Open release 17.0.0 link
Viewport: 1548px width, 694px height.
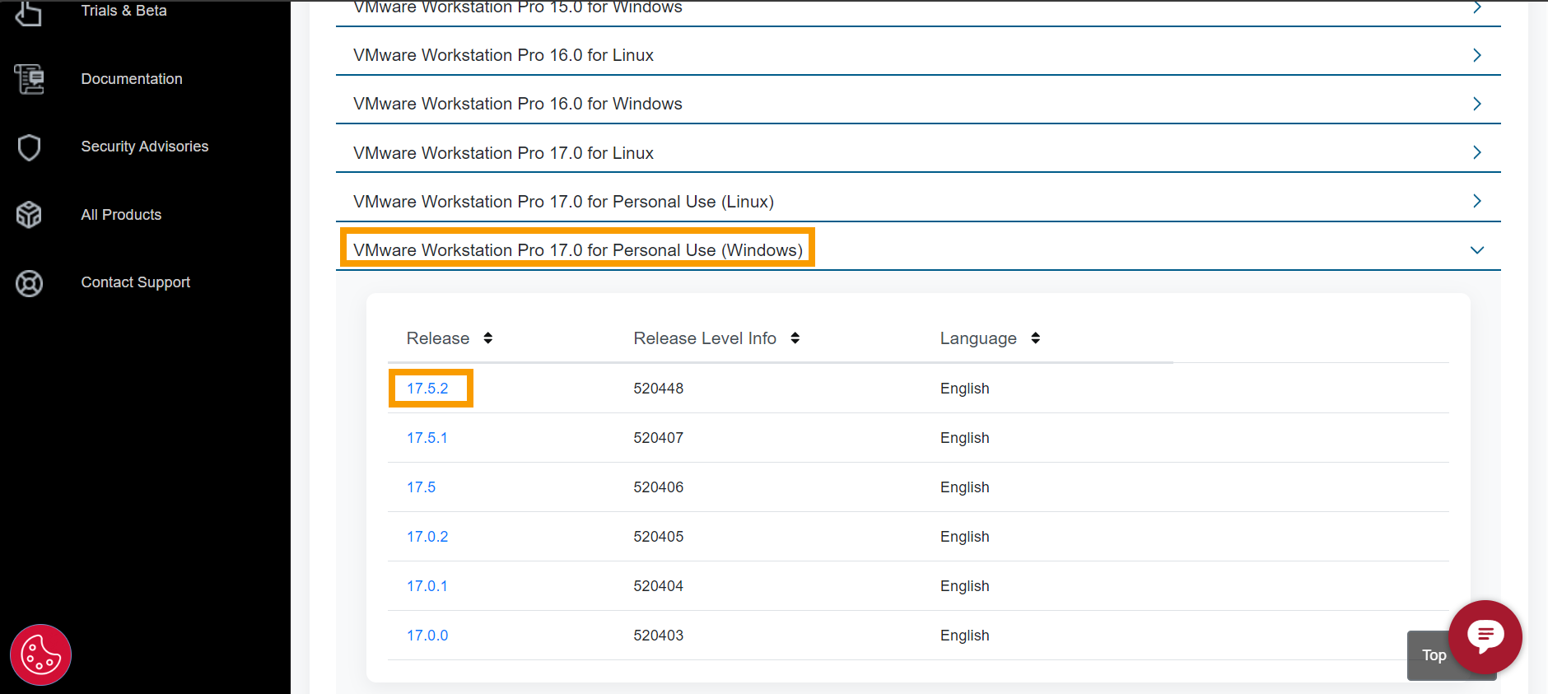427,636
